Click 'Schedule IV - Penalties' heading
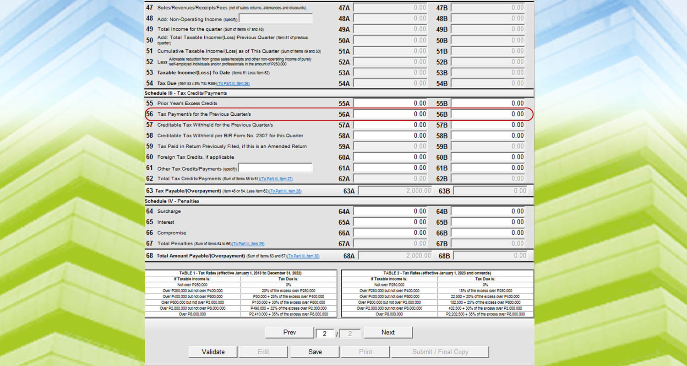 tap(172, 201)
